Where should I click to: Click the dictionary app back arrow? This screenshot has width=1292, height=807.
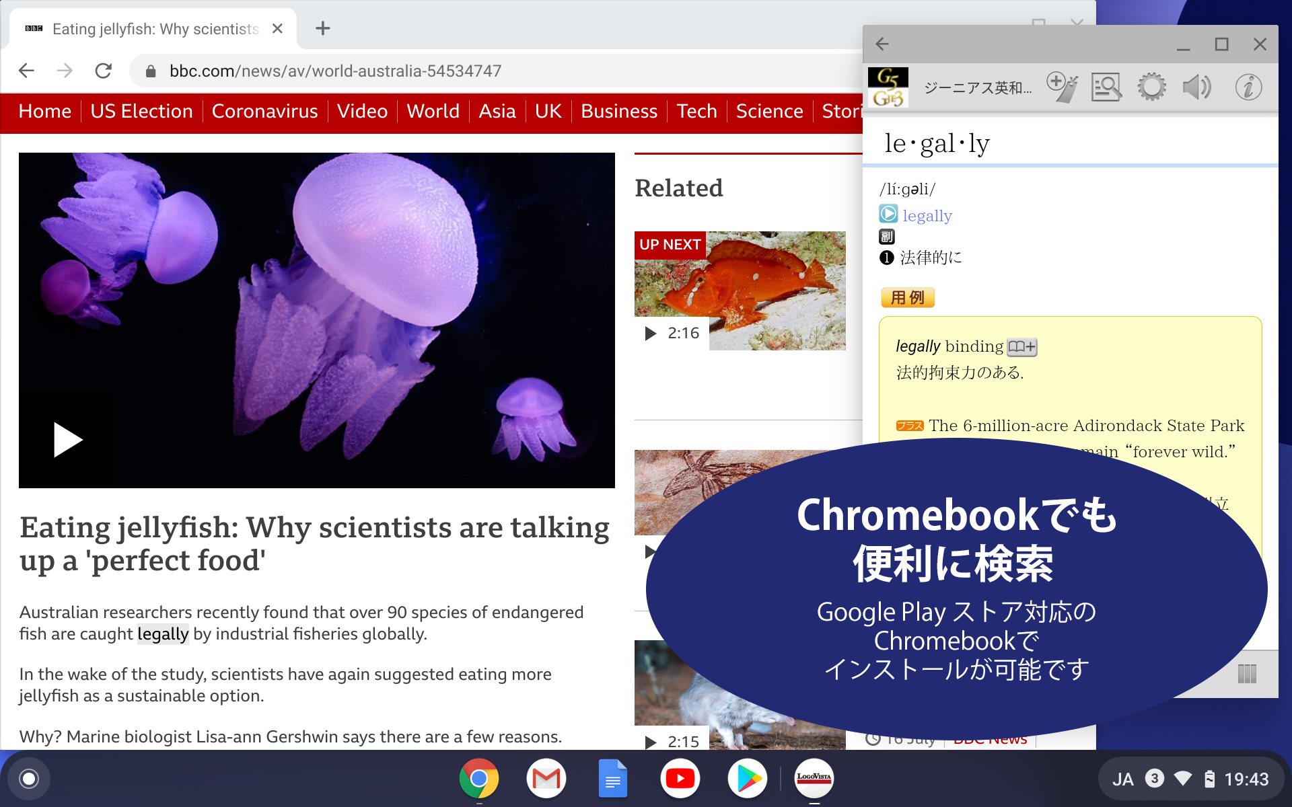coord(882,44)
